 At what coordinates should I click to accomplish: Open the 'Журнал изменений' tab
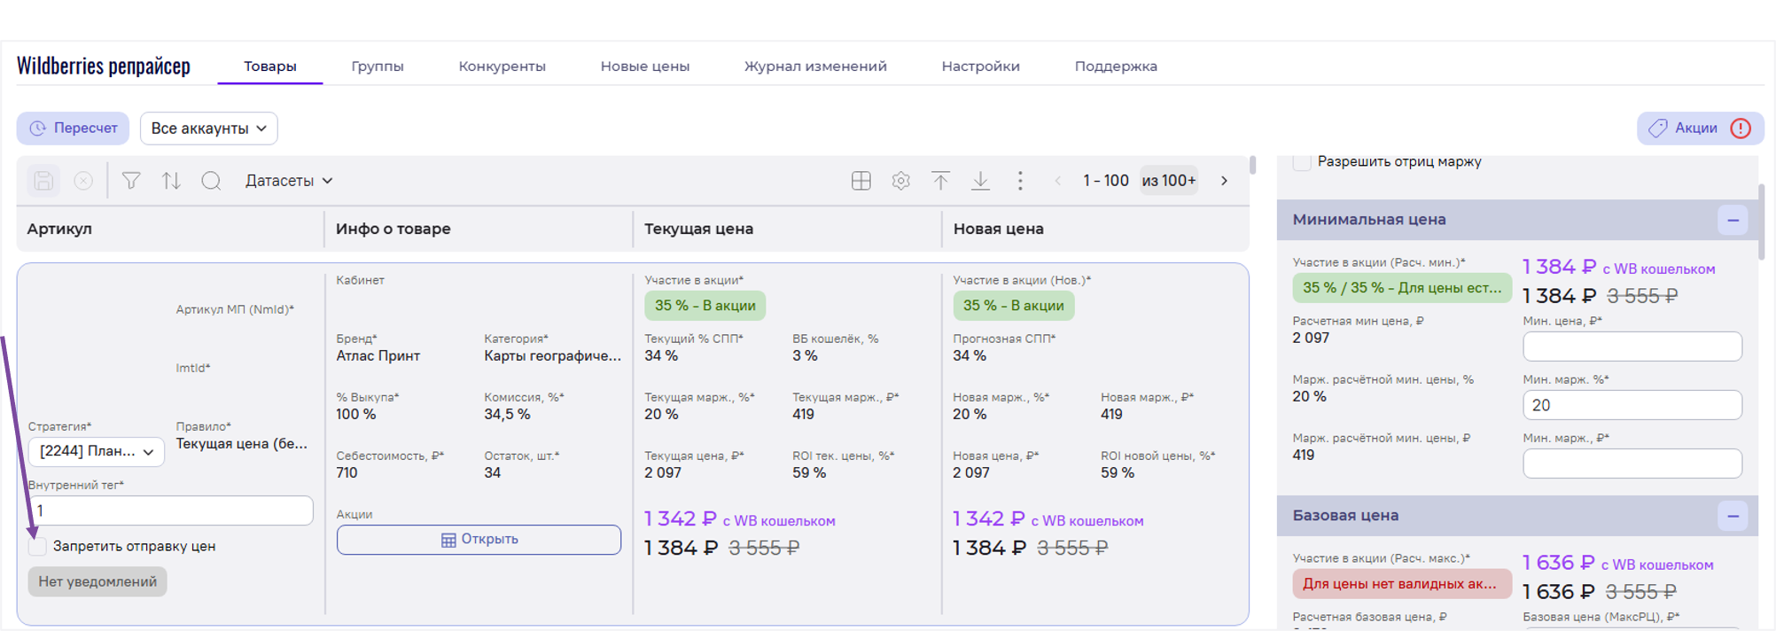814,66
